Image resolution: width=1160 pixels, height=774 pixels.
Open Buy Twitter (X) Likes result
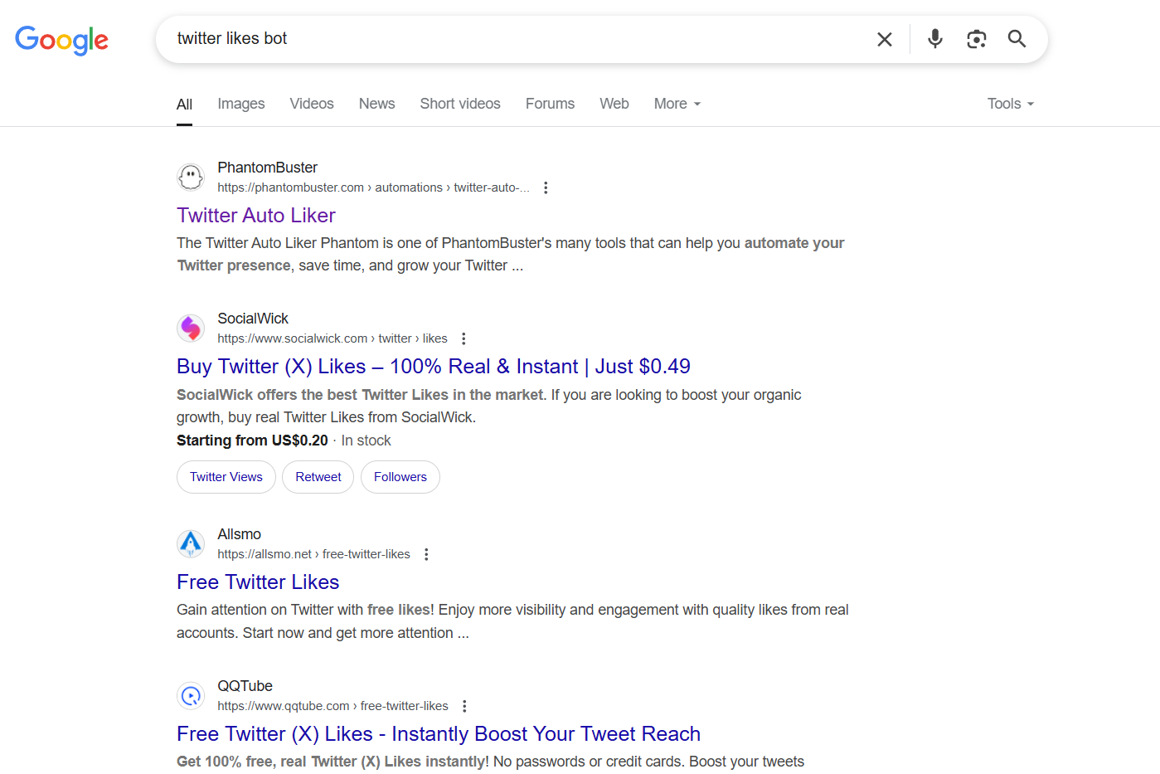click(434, 367)
